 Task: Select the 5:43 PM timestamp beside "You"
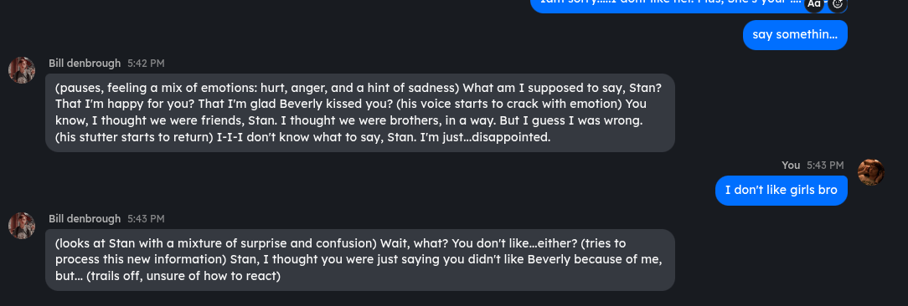825,166
